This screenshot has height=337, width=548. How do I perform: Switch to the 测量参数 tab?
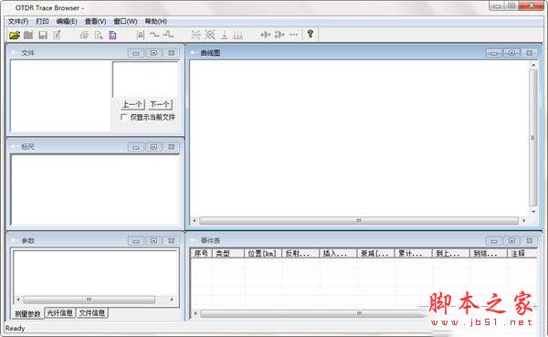[27, 313]
